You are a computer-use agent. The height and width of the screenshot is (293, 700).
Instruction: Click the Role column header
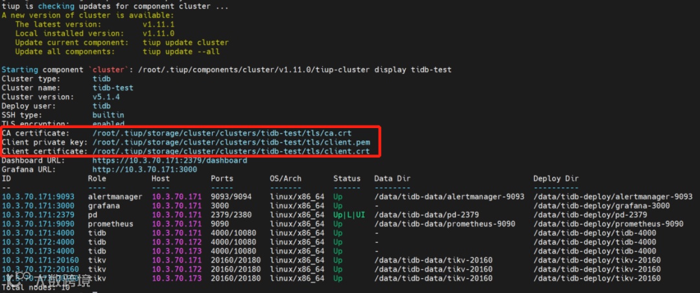click(x=97, y=179)
